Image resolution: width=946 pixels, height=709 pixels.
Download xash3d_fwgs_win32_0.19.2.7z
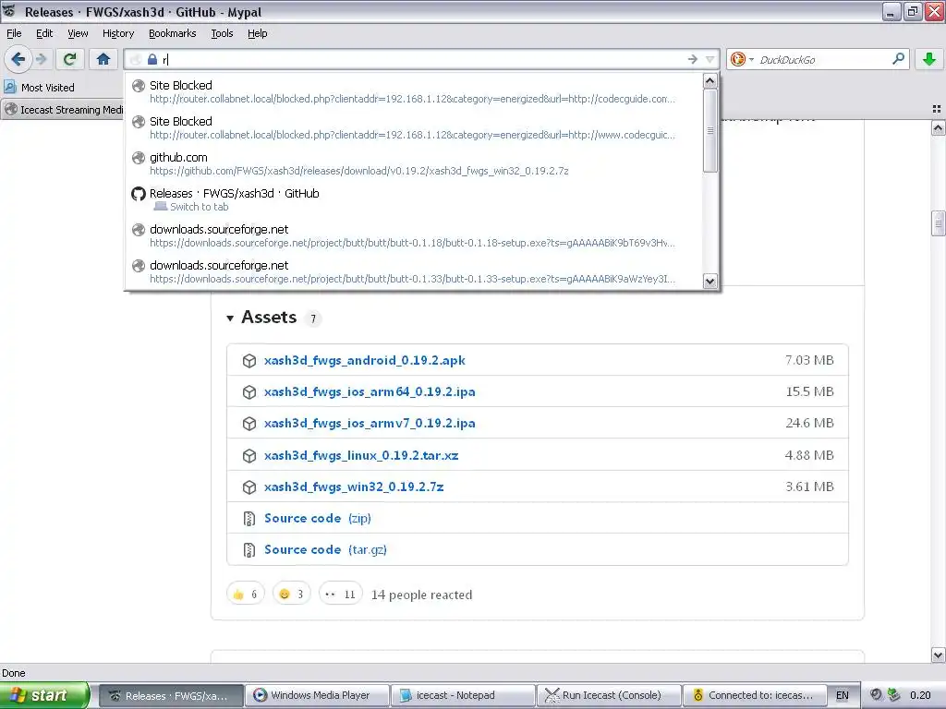point(354,487)
